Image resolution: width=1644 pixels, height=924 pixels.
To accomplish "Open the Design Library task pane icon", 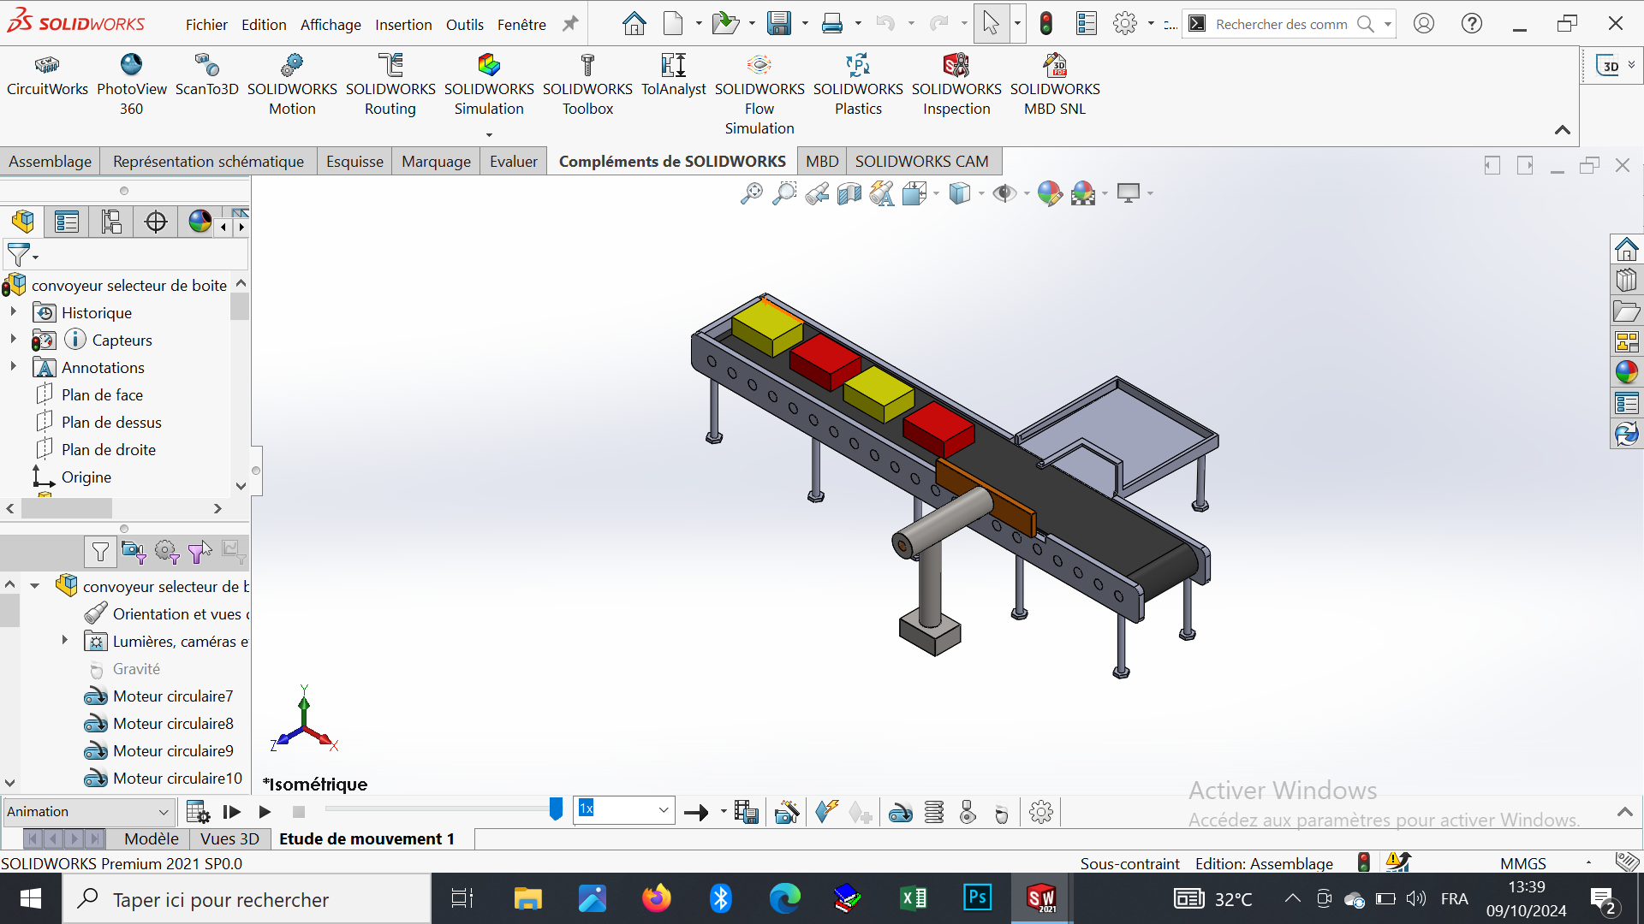I will (1627, 281).
